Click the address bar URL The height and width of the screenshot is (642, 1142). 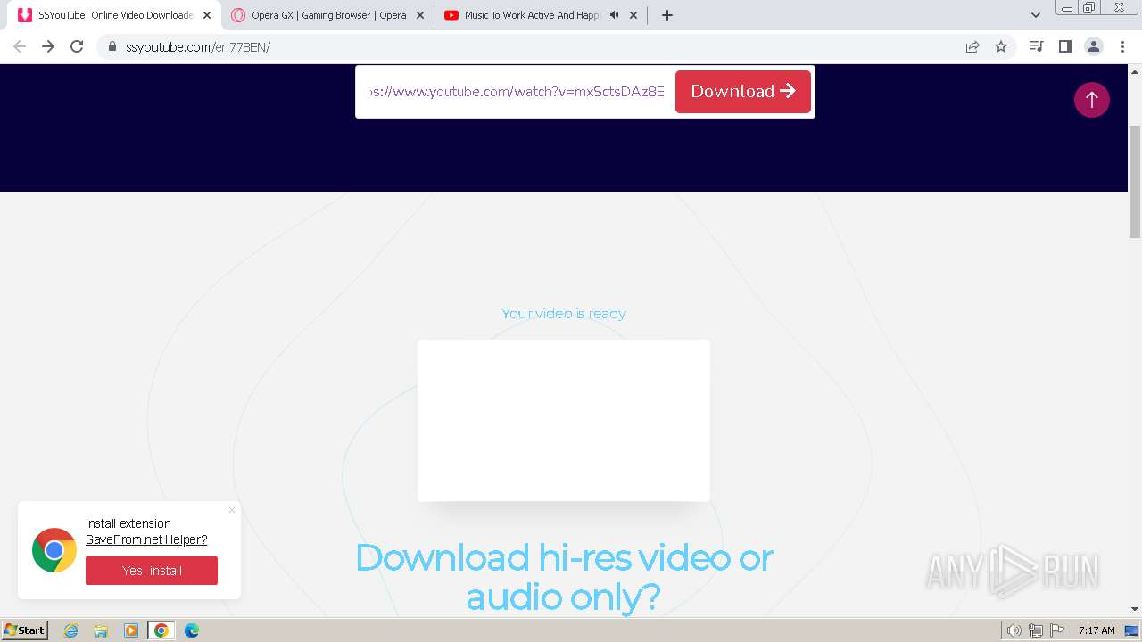coord(197,46)
